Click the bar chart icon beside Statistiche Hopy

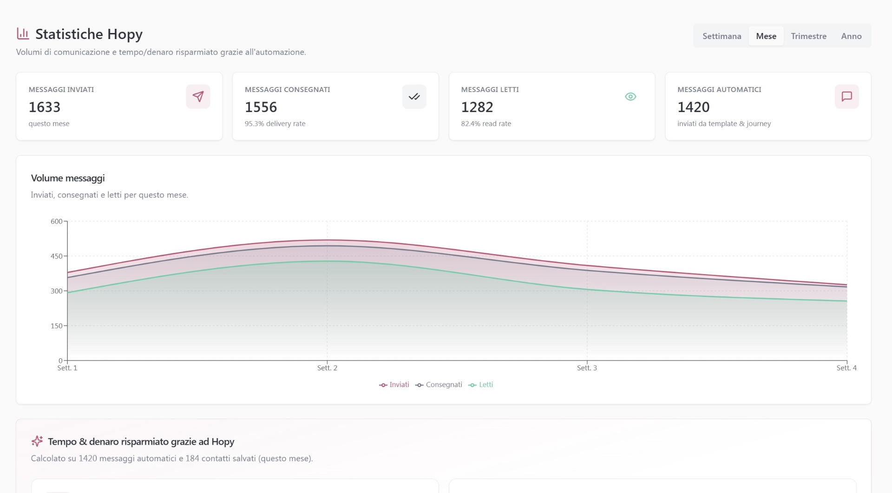pos(23,33)
